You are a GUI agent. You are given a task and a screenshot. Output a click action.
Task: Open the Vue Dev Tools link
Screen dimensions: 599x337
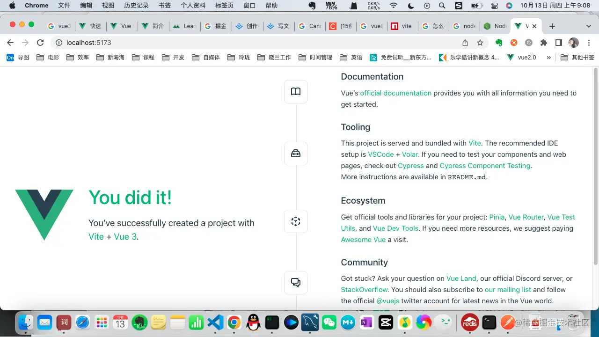tap(396, 228)
